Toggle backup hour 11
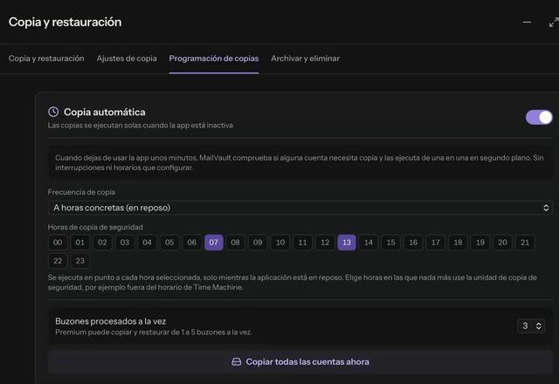The height and width of the screenshot is (384, 559). coord(302,243)
